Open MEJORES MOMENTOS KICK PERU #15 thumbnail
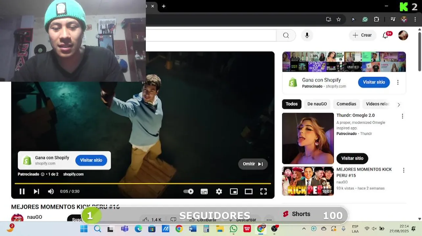The image size is (422, 236). 308,181
